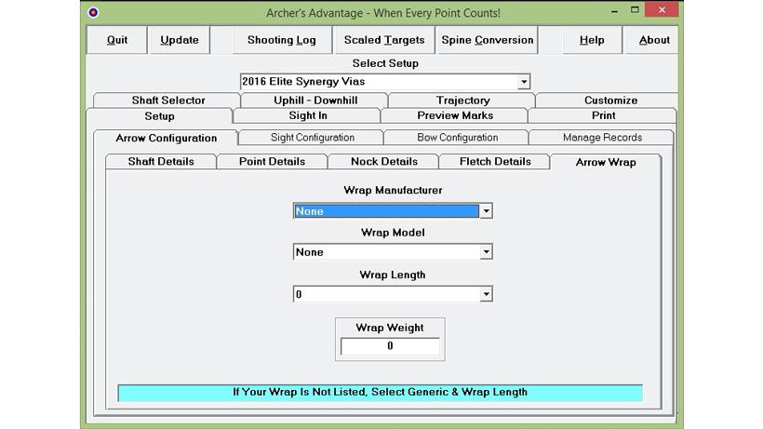The width and height of the screenshot is (763, 429).
Task: Go to the Sight In tab
Action: 308,115
